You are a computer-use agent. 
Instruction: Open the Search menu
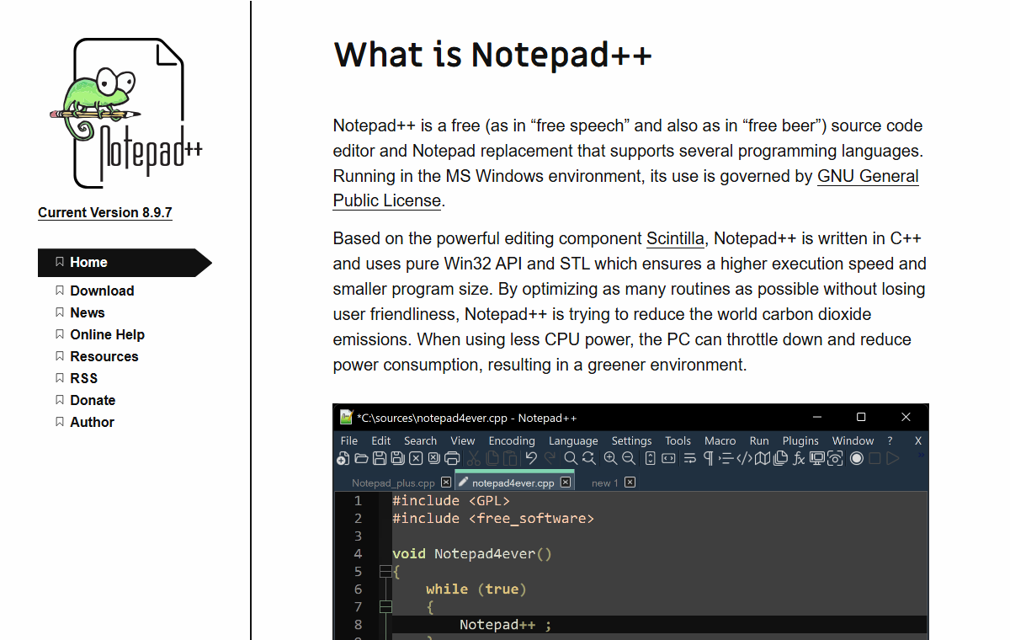tap(420, 440)
